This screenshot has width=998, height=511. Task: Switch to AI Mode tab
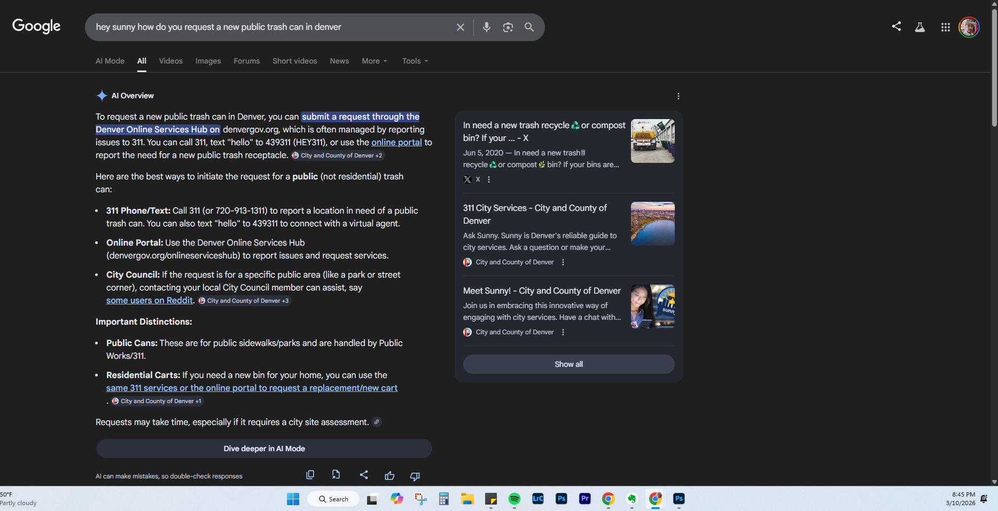[x=110, y=61]
